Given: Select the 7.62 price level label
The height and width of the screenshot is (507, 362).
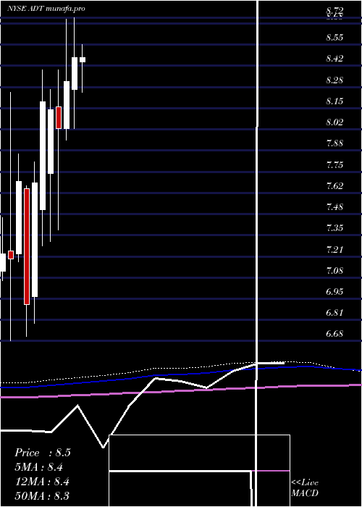Looking at the screenshot, I should [x=334, y=186].
